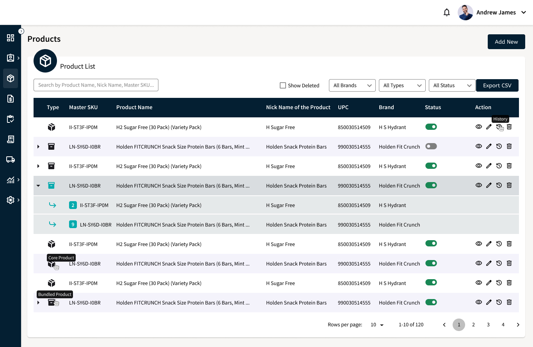Go to page 4

[503, 325]
